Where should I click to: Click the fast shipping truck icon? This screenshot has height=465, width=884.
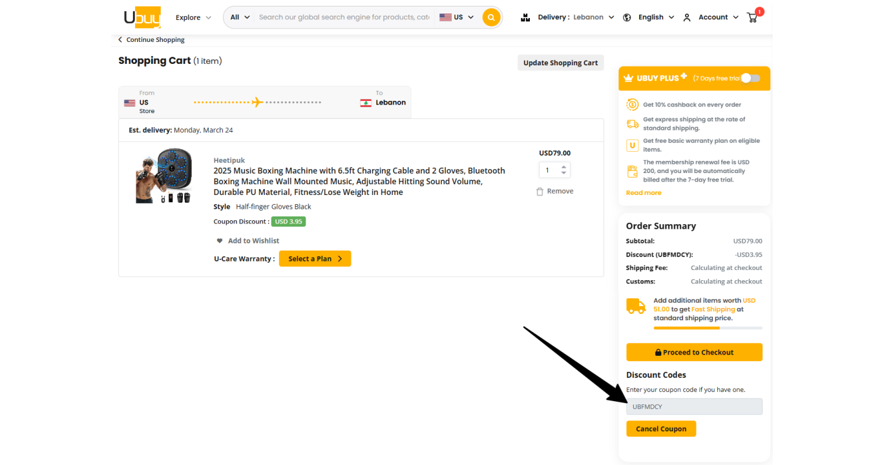pos(636,306)
